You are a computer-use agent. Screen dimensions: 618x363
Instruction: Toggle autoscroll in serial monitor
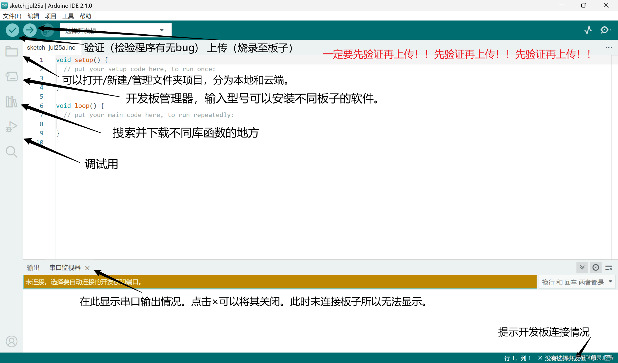[x=582, y=267]
